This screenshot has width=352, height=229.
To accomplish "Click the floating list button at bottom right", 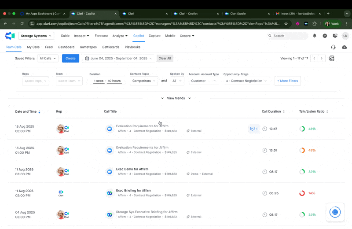I will point(335,212).
